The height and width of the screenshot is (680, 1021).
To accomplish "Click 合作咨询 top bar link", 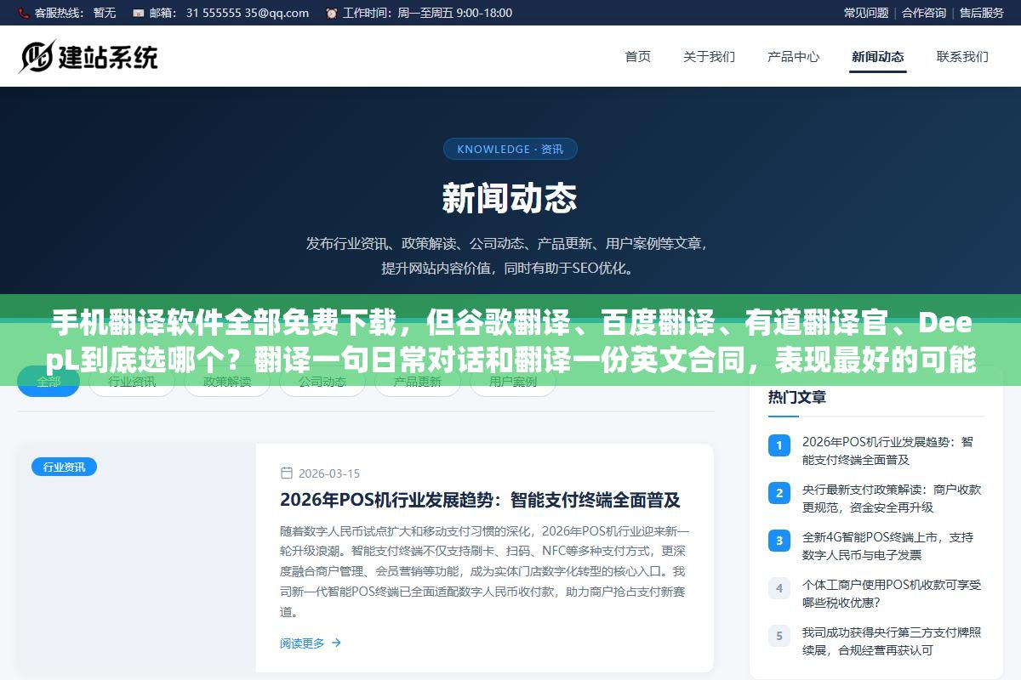I will (x=924, y=13).
